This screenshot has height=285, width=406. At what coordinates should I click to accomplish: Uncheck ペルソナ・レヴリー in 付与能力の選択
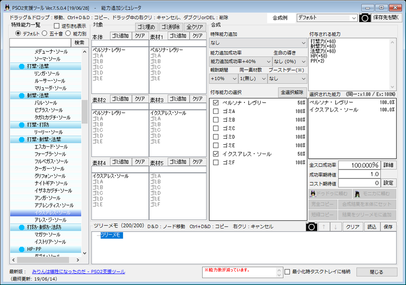216,103
